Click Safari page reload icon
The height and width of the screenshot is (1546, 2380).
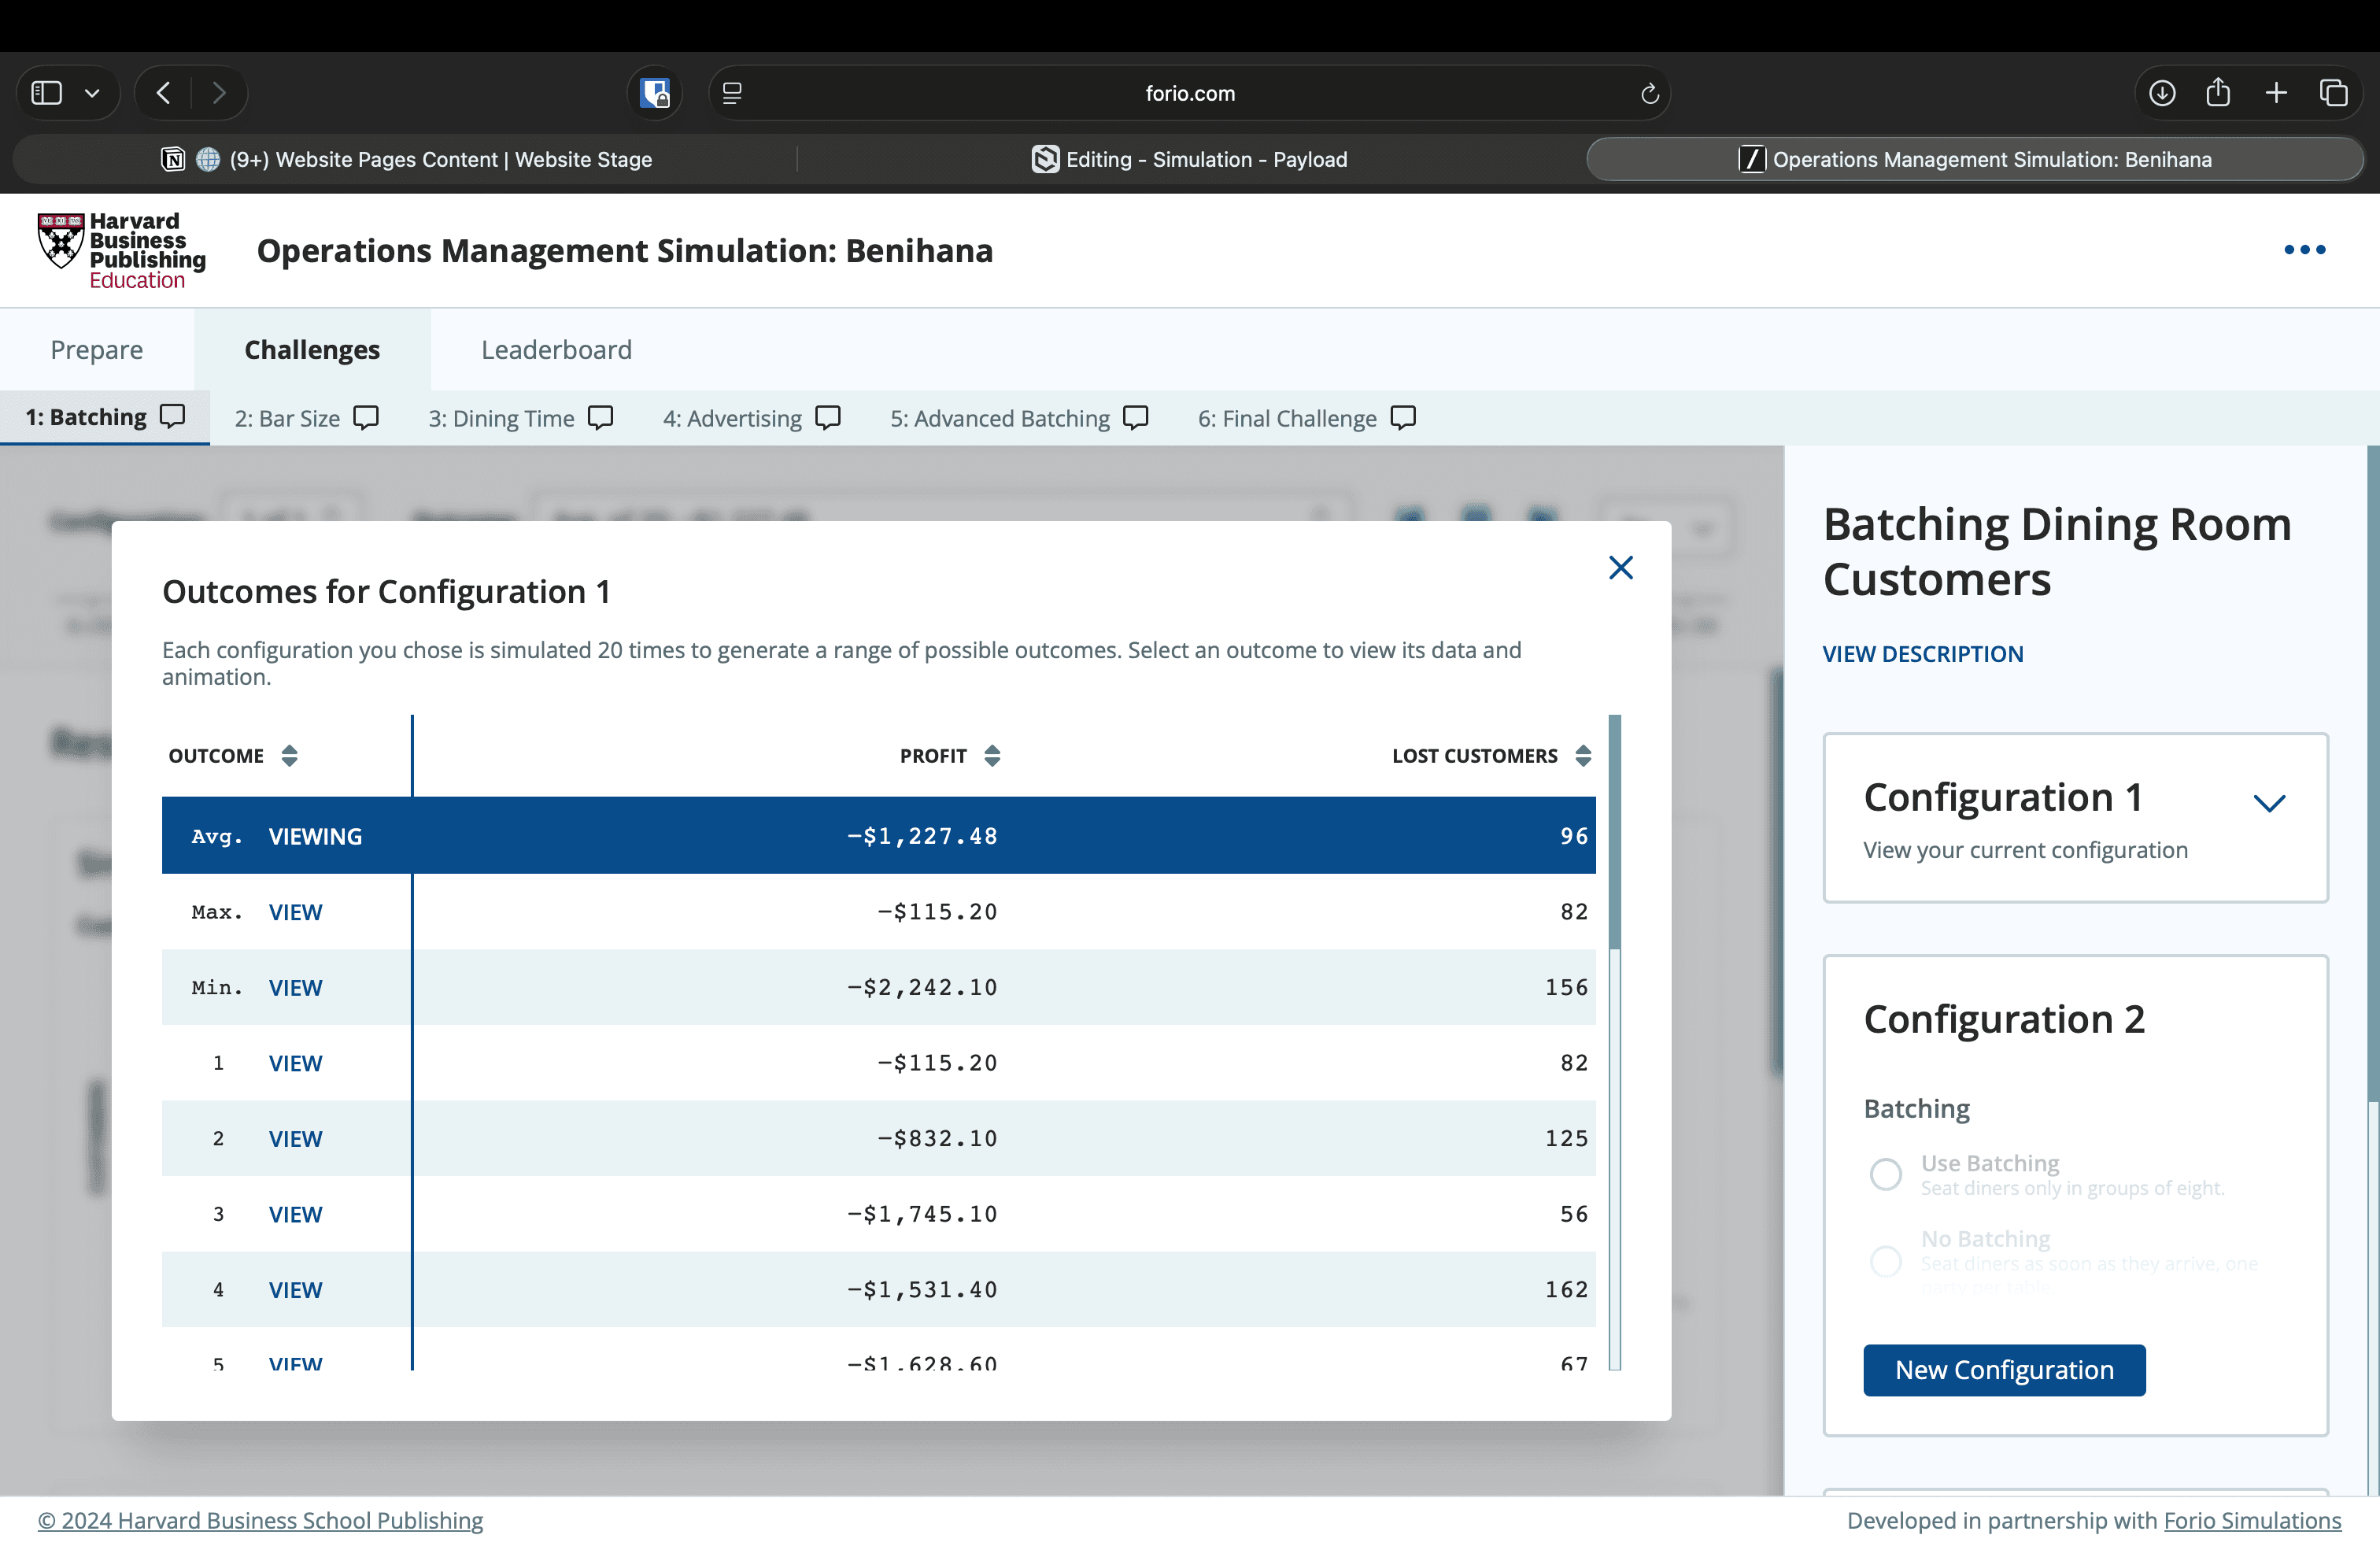[x=1649, y=93]
